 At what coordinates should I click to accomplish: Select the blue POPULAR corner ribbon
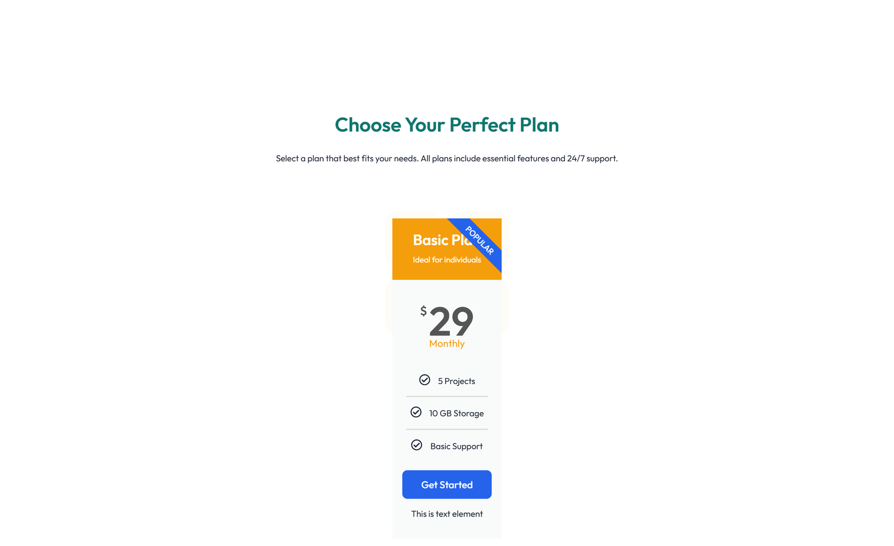point(479,240)
